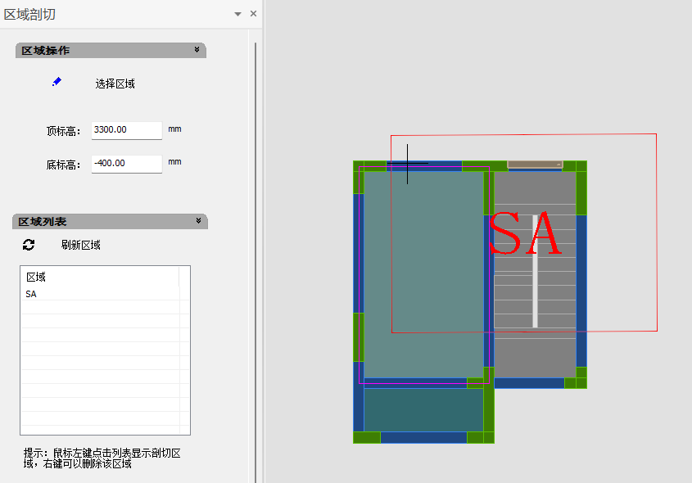Click the 刷新区域 label
The image size is (692, 483).
80,245
